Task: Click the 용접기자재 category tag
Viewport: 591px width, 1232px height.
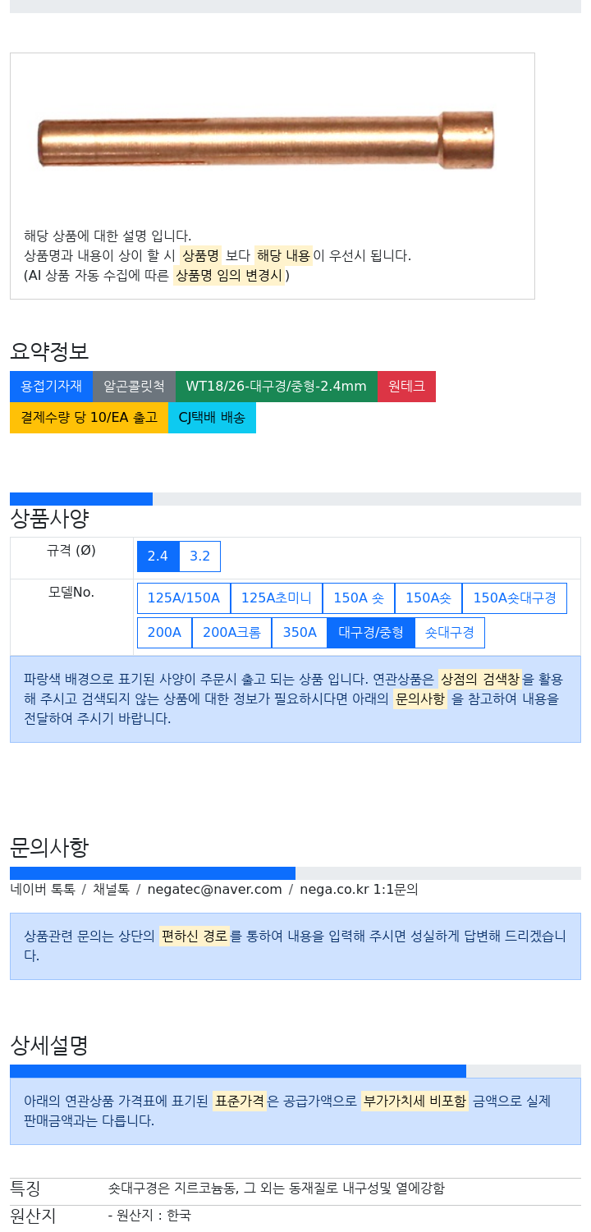Action: click(x=51, y=387)
